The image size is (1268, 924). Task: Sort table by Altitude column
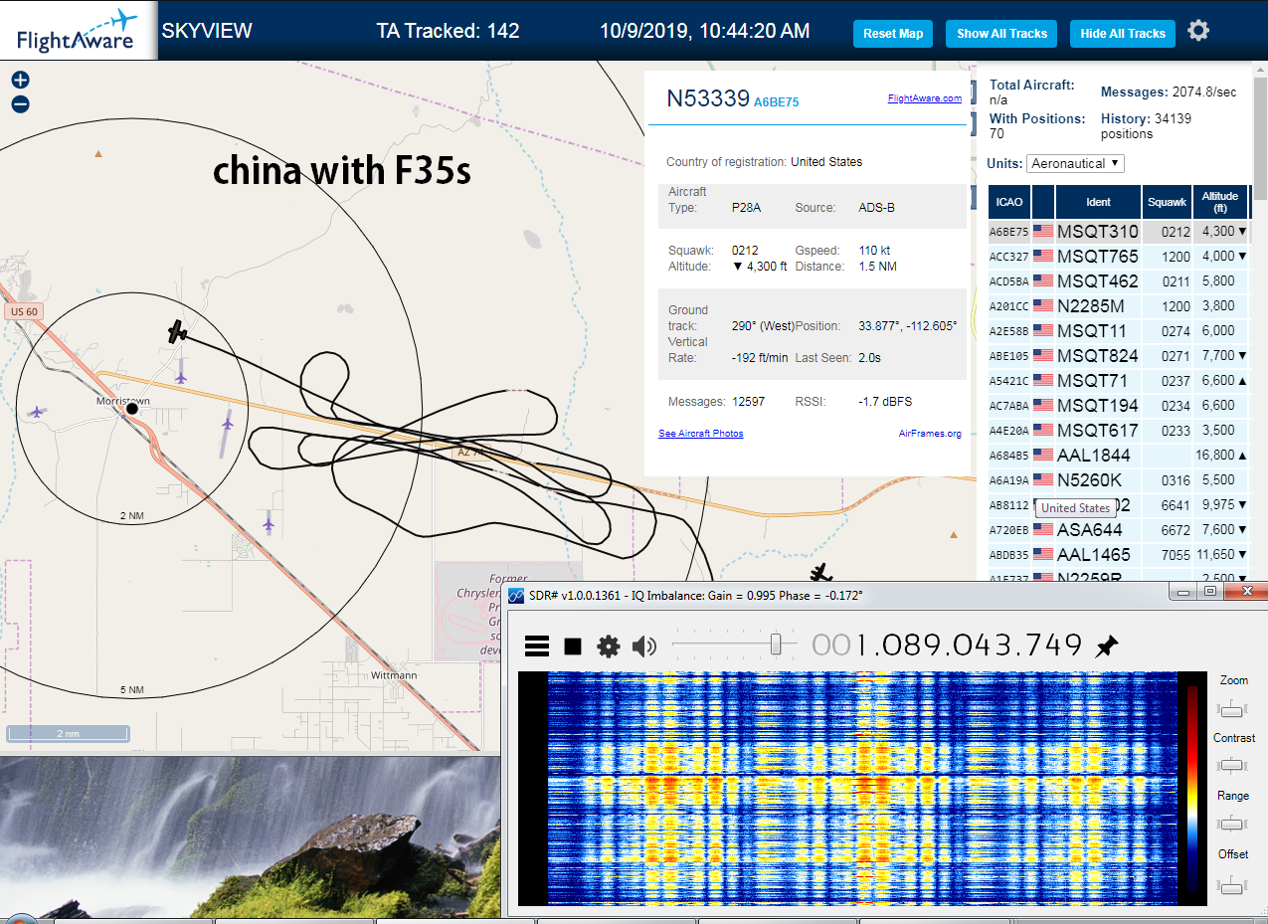1219,202
